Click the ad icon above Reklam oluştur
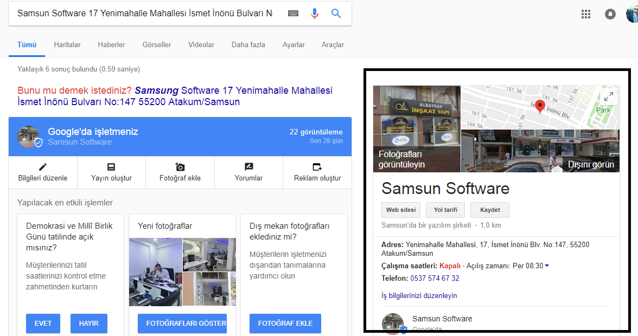Viewport: 638px width, 336px height. 317,166
